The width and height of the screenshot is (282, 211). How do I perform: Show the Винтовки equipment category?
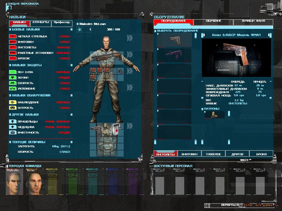point(189,154)
